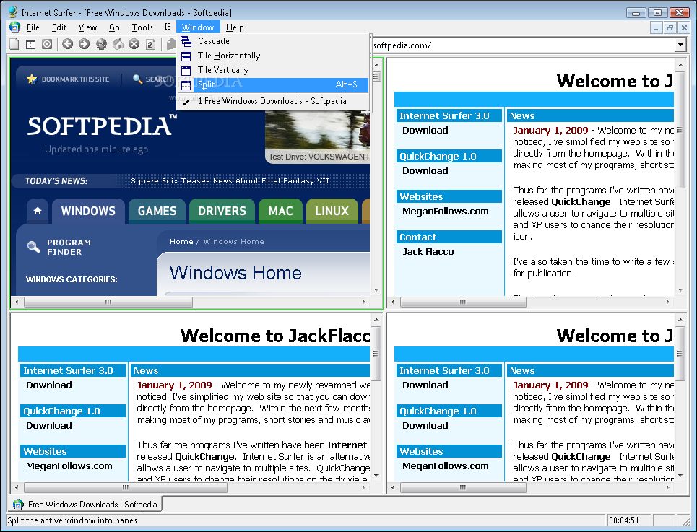This screenshot has width=697, height=532.
Task: Click the third toolbar icon with circle
Action: click(x=47, y=44)
